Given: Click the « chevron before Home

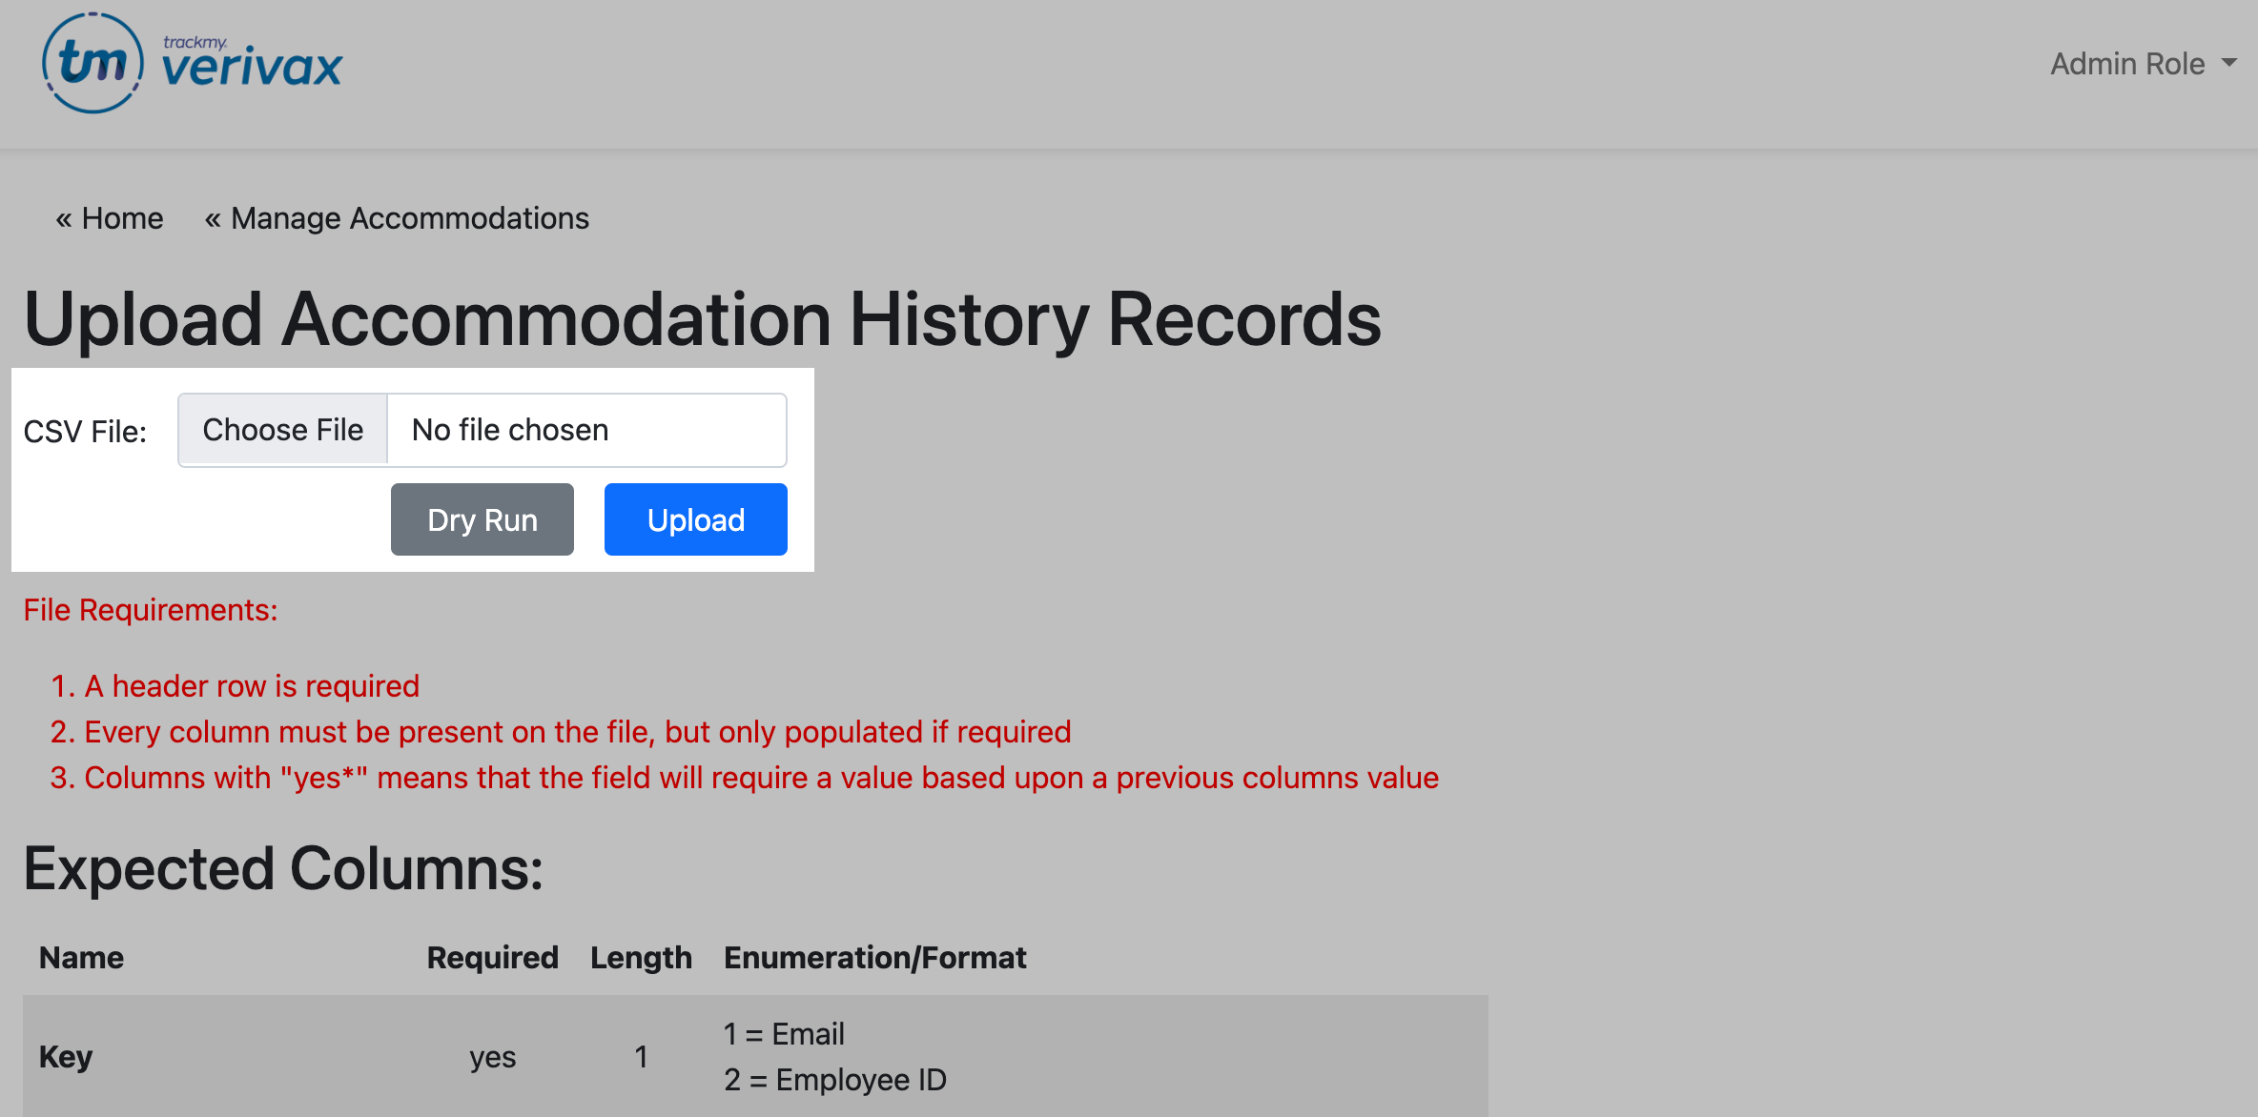Looking at the screenshot, I should [64, 218].
